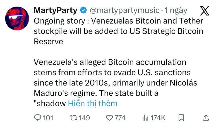Open the view analytics bar chart icon
The height and width of the screenshot is (128, 215).
click(146, 118)
